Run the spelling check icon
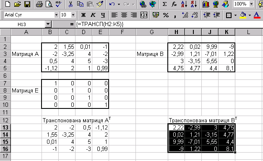The height and width of the screenshot is (161, 263). click(x=59, y=4)
